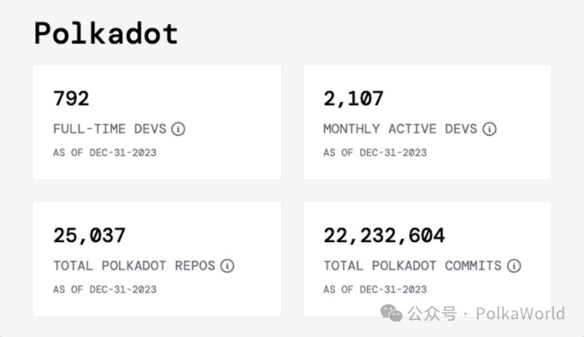Click info icon next to Full-Time Devs
The image size is (584, 337).
pyautogui.click(x=178, y=129)
